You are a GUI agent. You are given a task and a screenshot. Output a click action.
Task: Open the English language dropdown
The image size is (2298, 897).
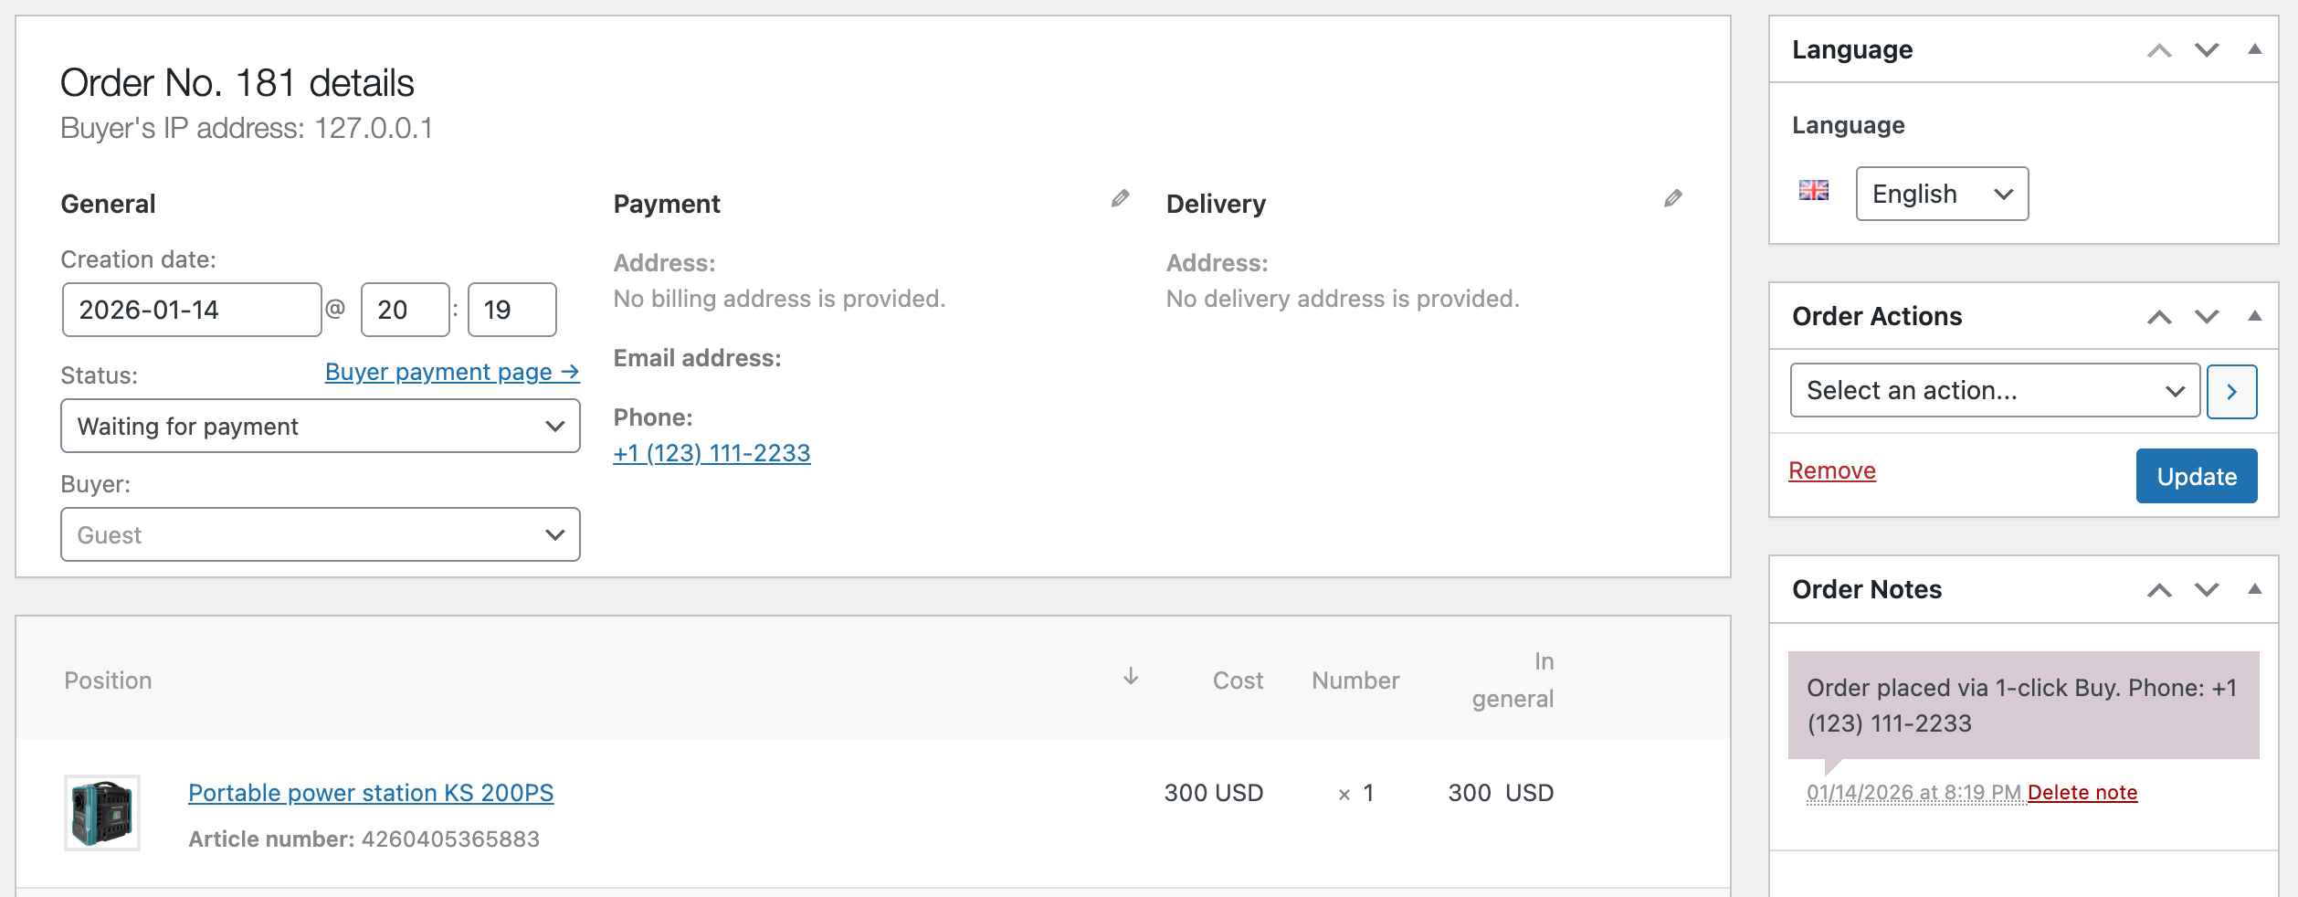click(1941, 194)
